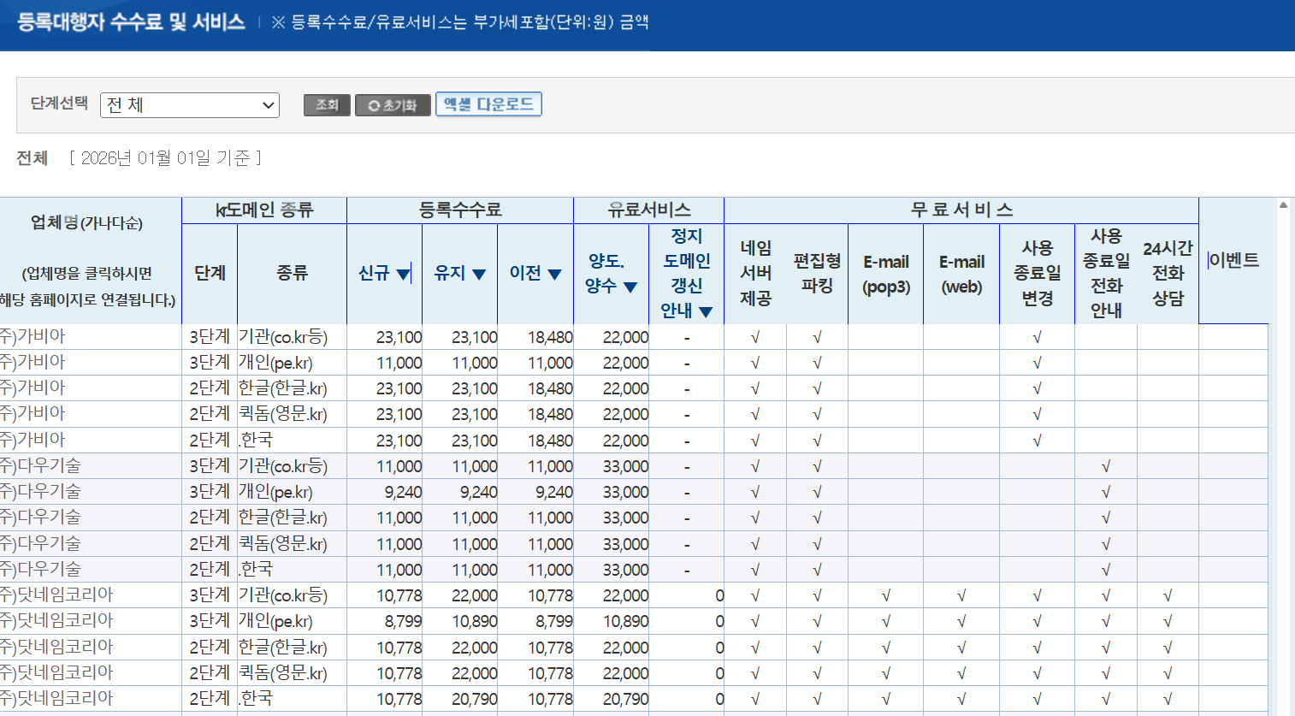Click 9,240 신규 fee for 다우기술 개인(pe.kr)
This screenshot has height=716, width=1295.
click(x=403, y=492)
